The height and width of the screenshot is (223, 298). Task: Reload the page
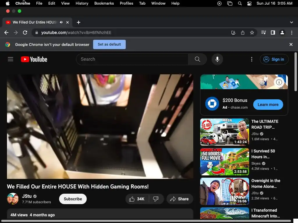coord(25,33)
